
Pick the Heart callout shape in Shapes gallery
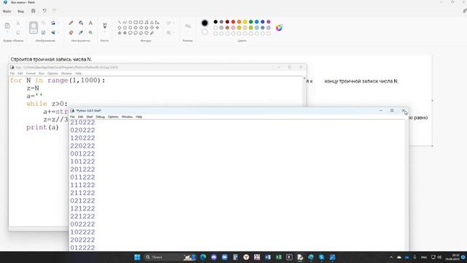146,33
